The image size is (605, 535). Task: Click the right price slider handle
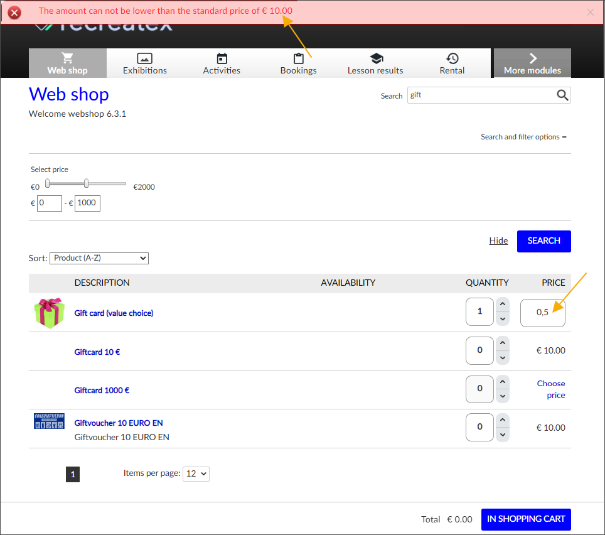[87, 183]
